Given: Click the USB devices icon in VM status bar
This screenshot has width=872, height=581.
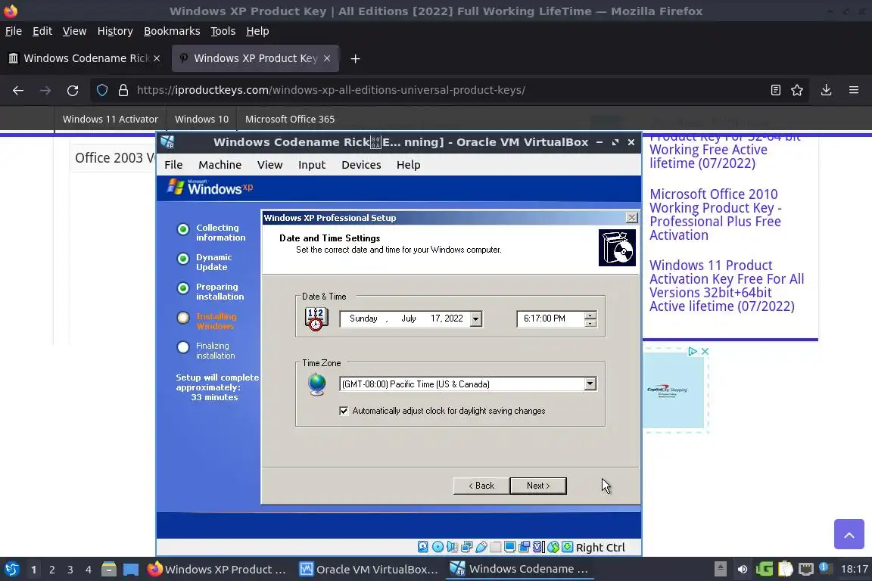Looking at the screenshot, I should click(x=481, y=547).
